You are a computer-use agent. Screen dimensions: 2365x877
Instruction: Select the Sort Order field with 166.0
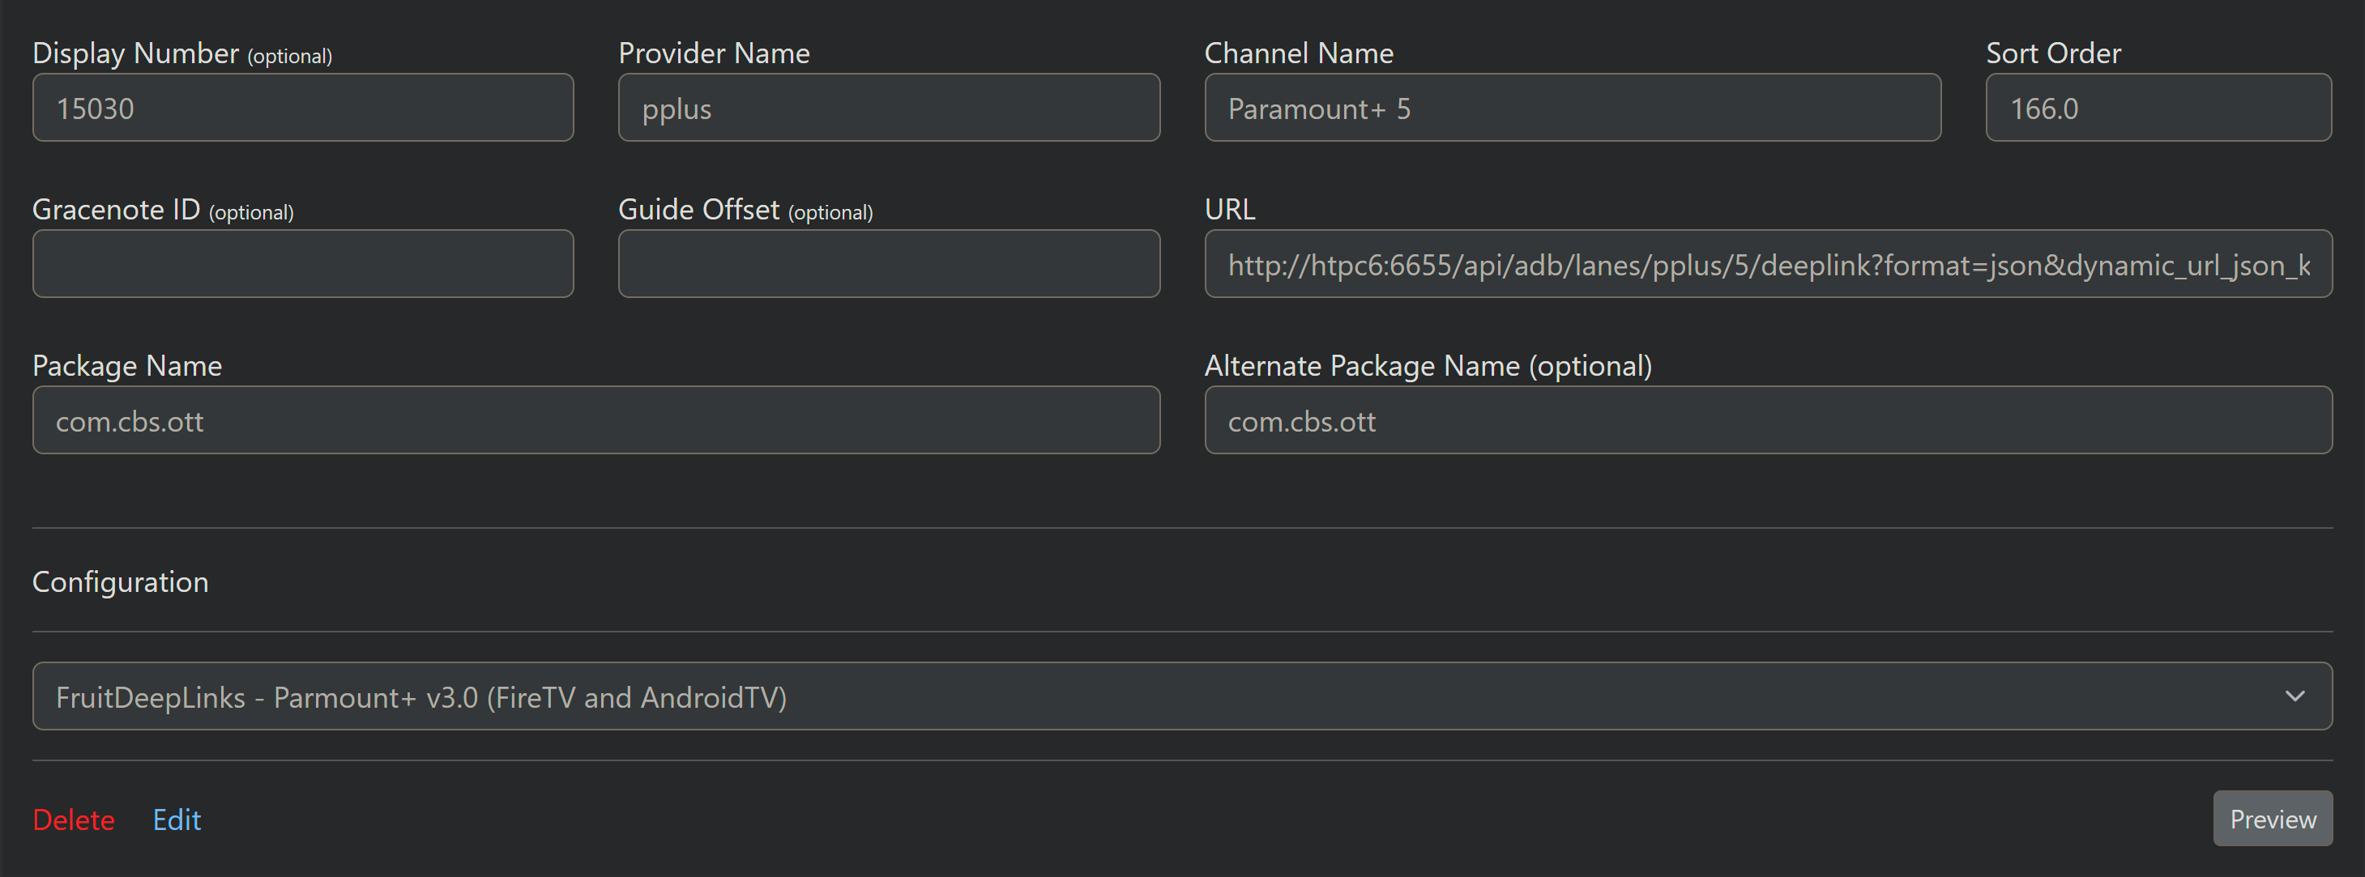pos(2158,109)
